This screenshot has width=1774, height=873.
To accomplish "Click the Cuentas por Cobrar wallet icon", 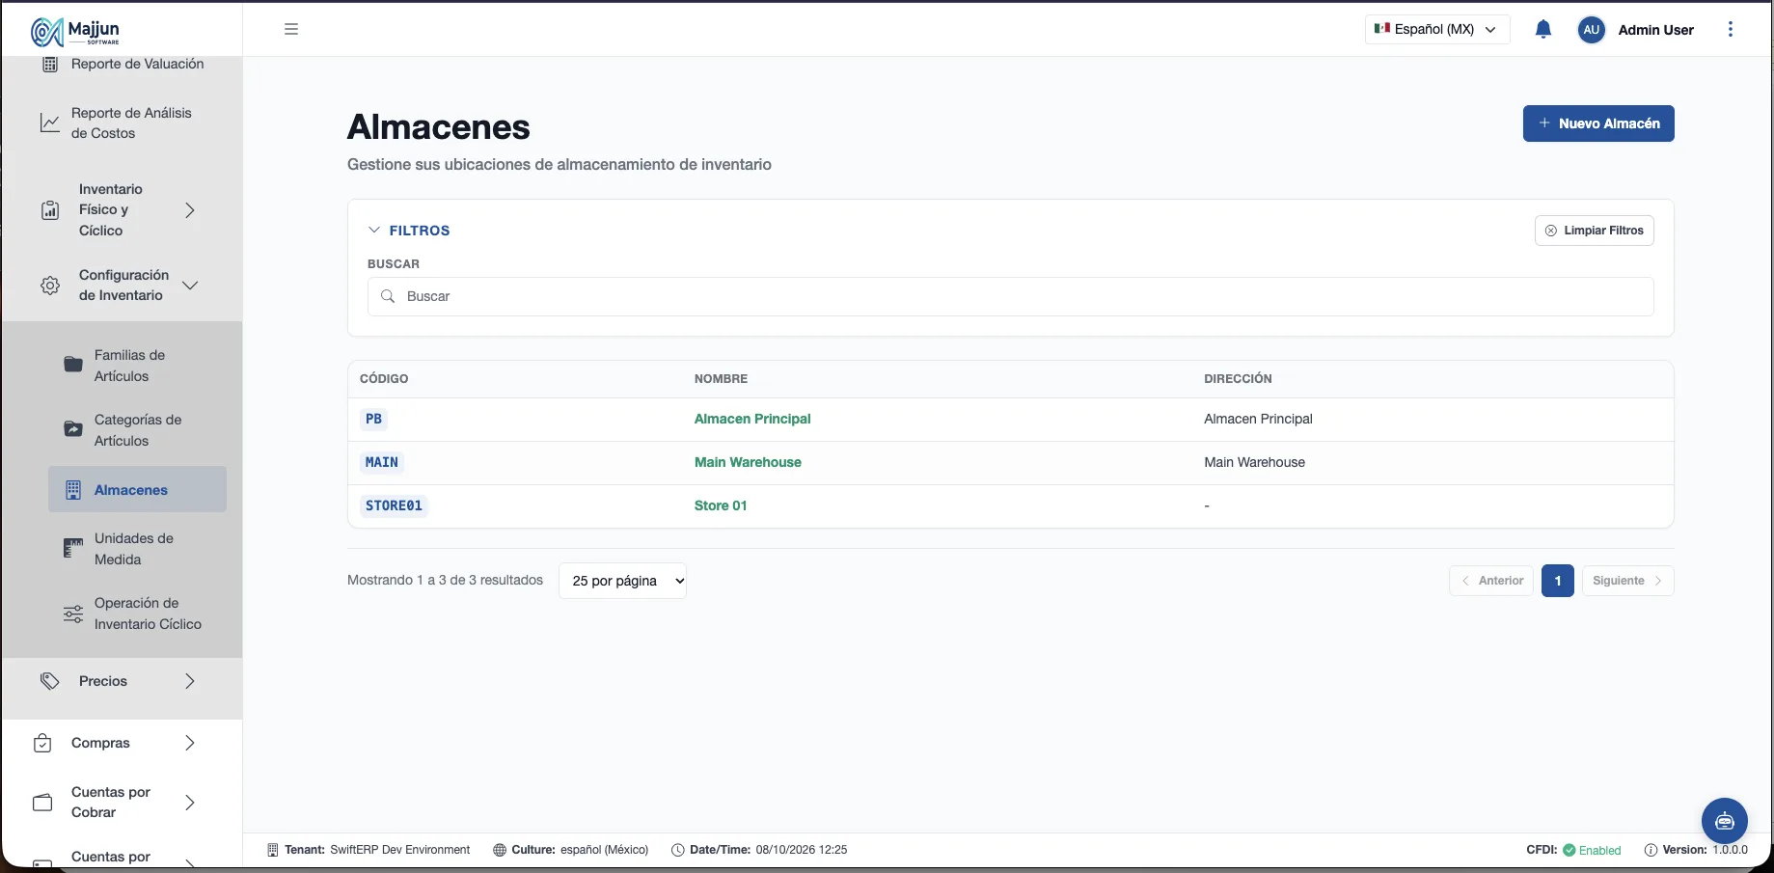I will 42,803.
